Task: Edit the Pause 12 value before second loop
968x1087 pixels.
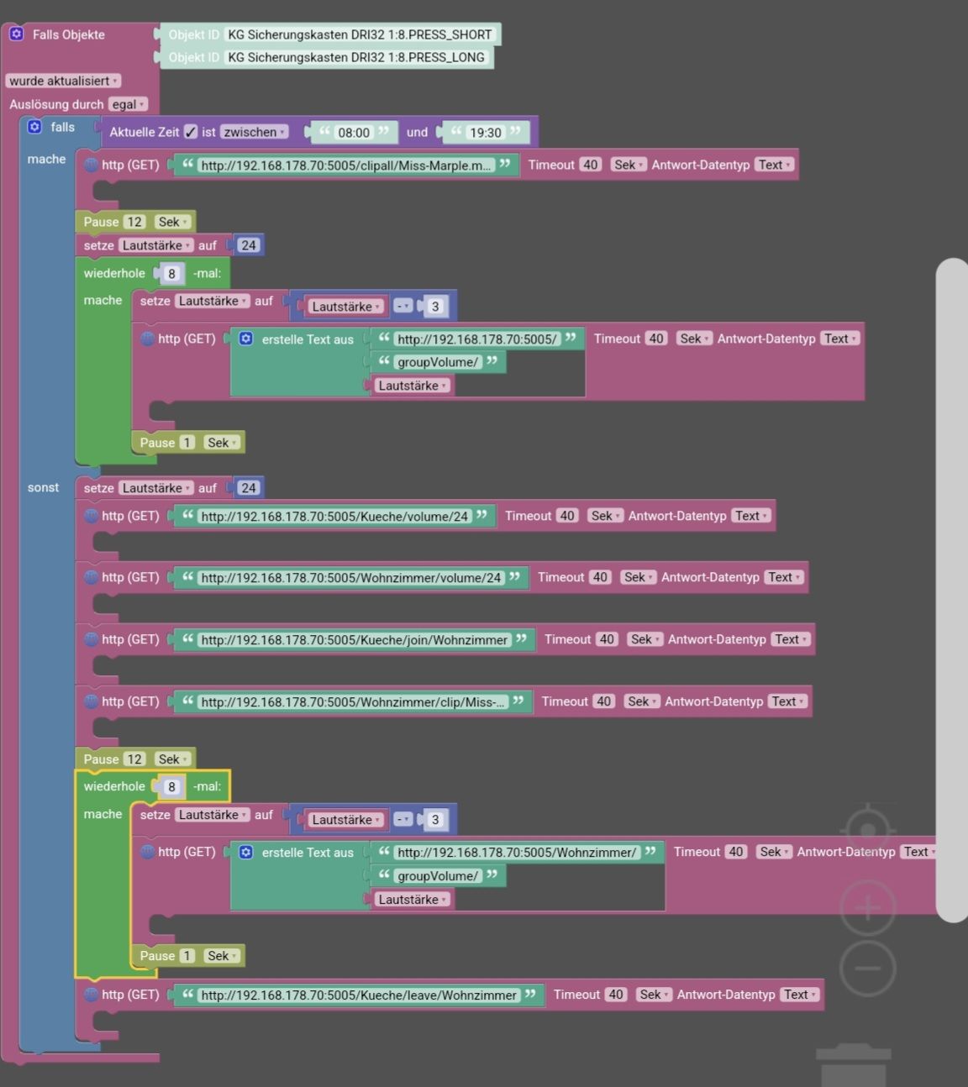Action: click(x=134, y=759)
